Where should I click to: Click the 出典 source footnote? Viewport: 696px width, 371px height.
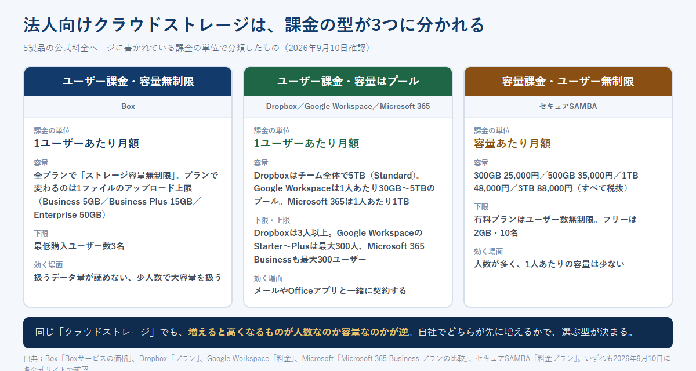pyautogui.click(x=347, y=363)
